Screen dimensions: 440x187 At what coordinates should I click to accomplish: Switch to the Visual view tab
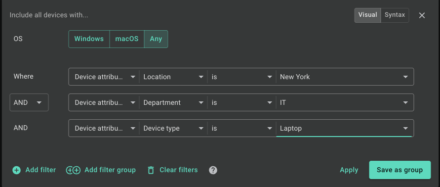[367, 15]
